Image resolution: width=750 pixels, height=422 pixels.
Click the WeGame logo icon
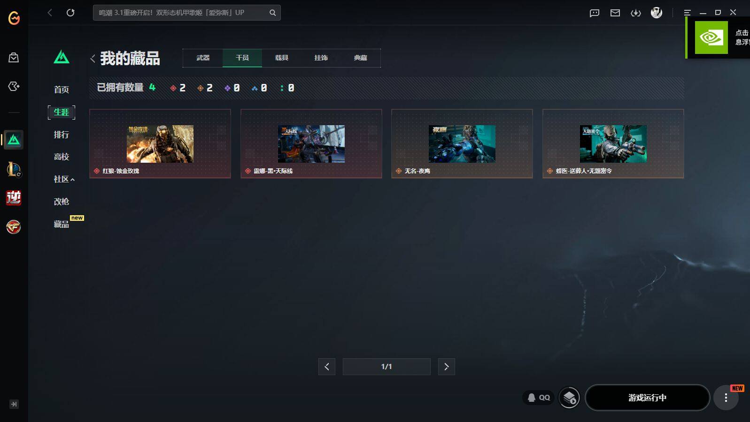14,18
